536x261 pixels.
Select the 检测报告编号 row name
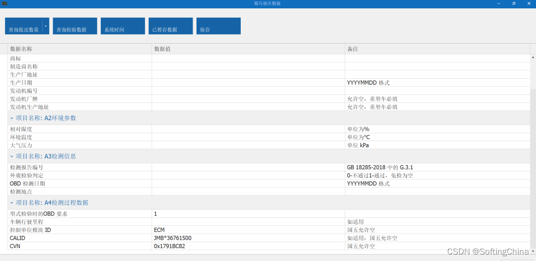pos(27,167)
